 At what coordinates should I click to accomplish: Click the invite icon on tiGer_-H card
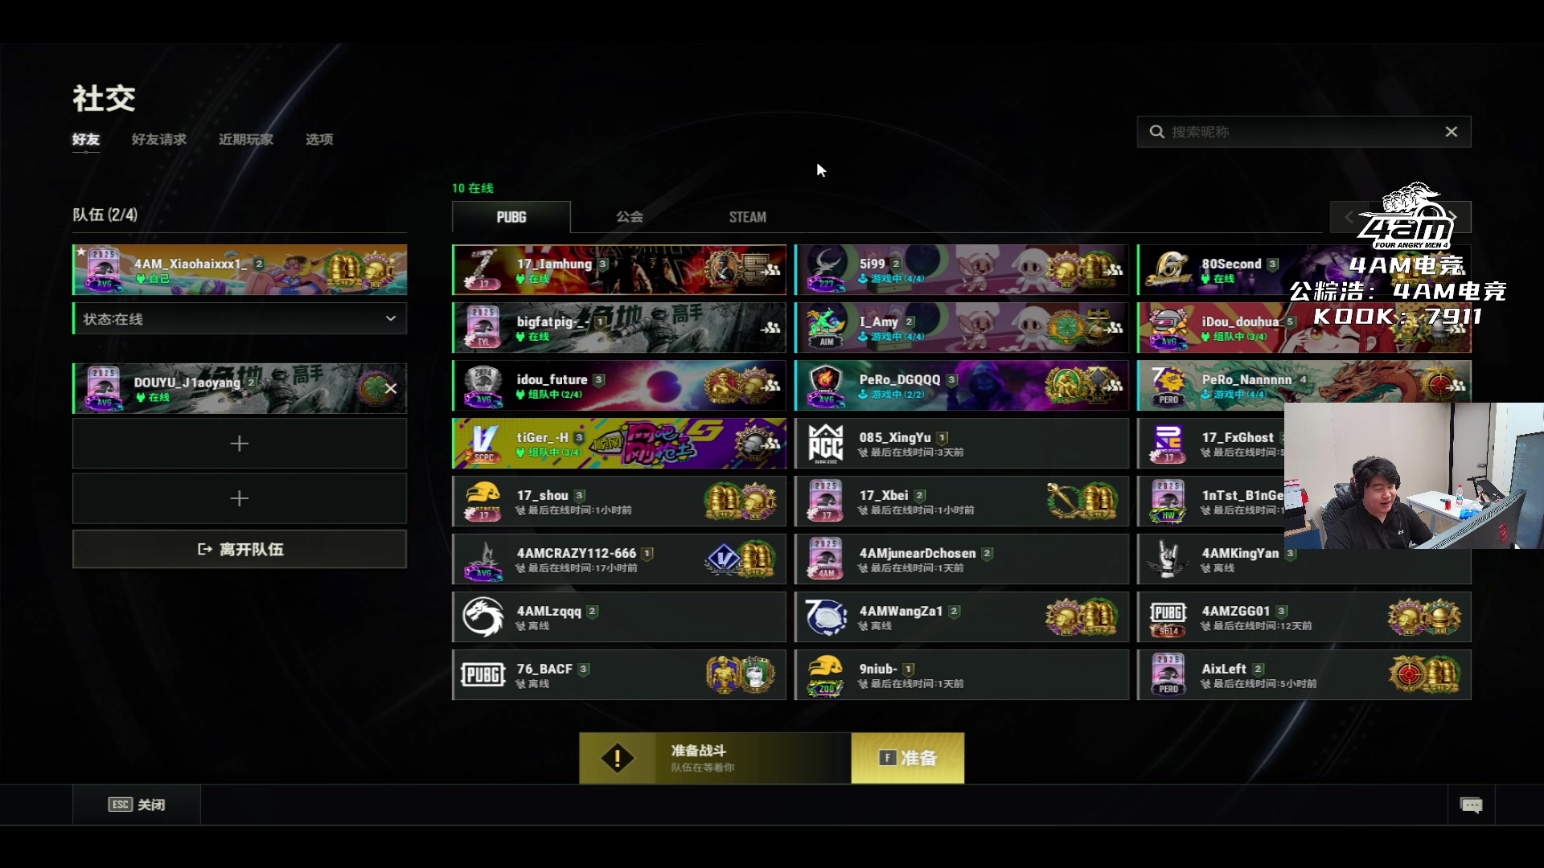pos(772,444)
